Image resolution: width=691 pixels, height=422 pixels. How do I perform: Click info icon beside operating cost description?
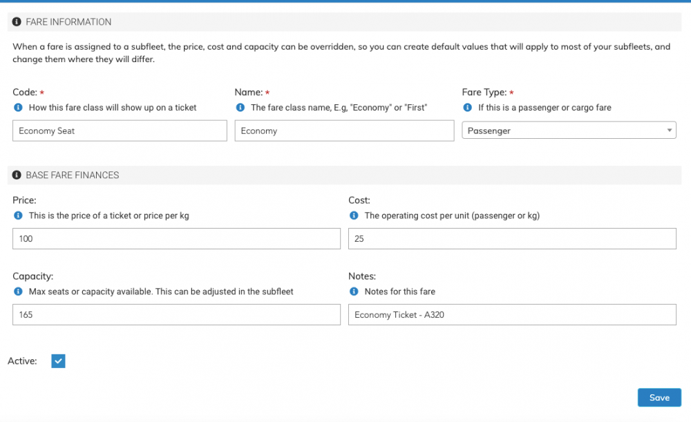coord(354,215)
